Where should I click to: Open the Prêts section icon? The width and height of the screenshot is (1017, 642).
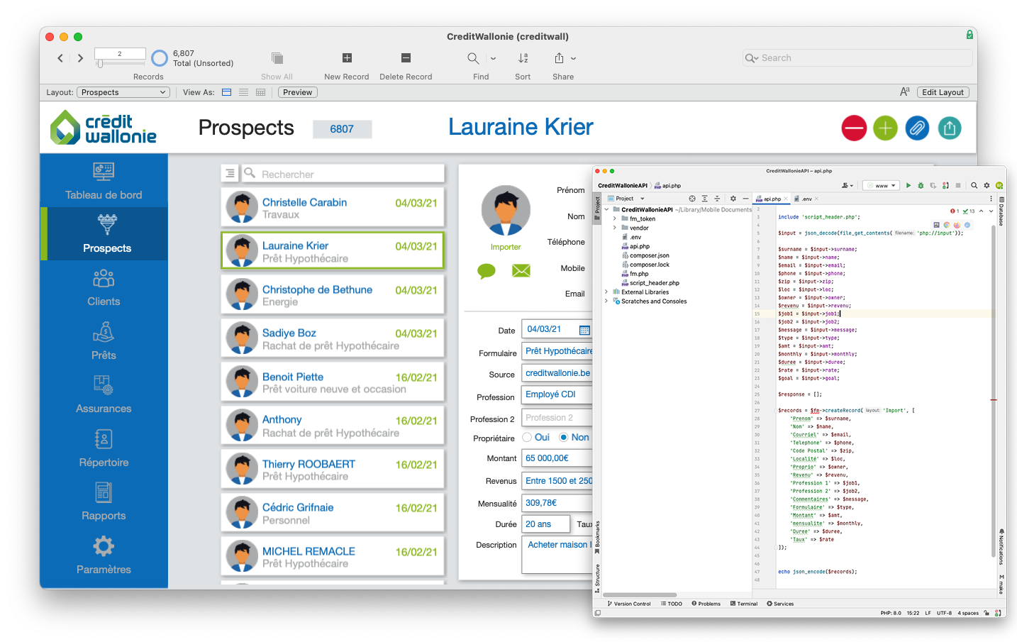104,331
